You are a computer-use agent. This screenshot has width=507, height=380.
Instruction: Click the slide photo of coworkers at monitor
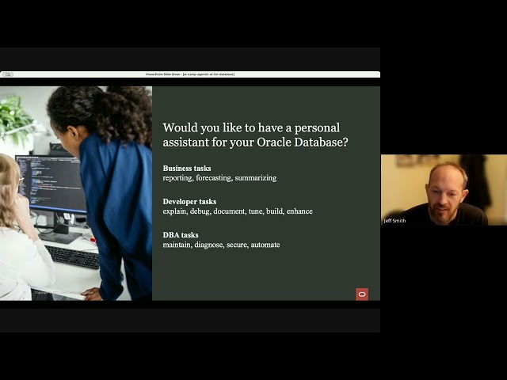tap(76, 193)
